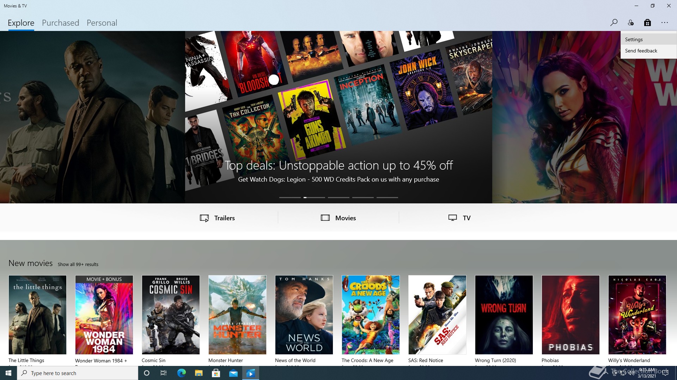Screen dimensions: 677x380
Task: Open Mail app from the taskbar
Action: tap(233, 373)
